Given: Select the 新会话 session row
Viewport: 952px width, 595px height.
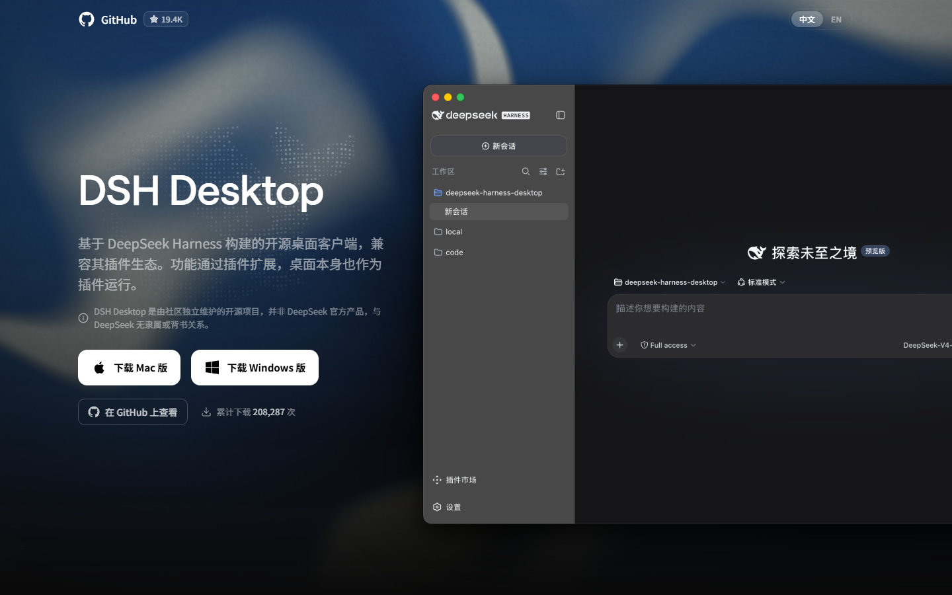Looking at the screenshot, I should pos(498,212).
